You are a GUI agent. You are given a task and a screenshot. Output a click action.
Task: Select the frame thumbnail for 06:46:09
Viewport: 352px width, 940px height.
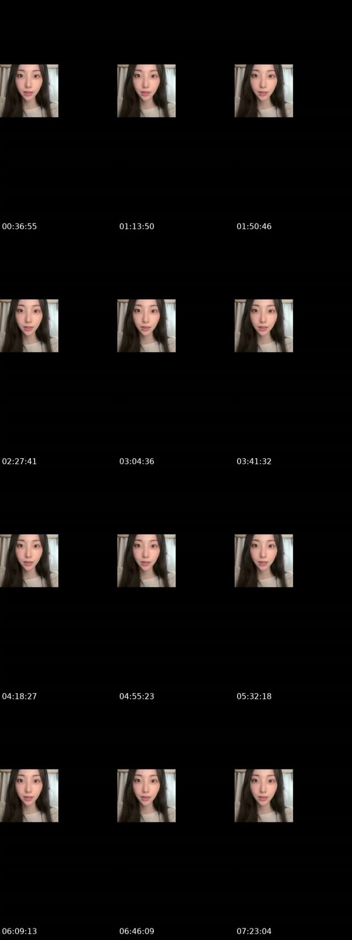[x=146, y=796]
